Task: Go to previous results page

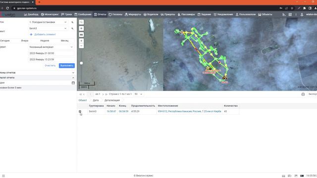Action: click(x=84, y=94)
